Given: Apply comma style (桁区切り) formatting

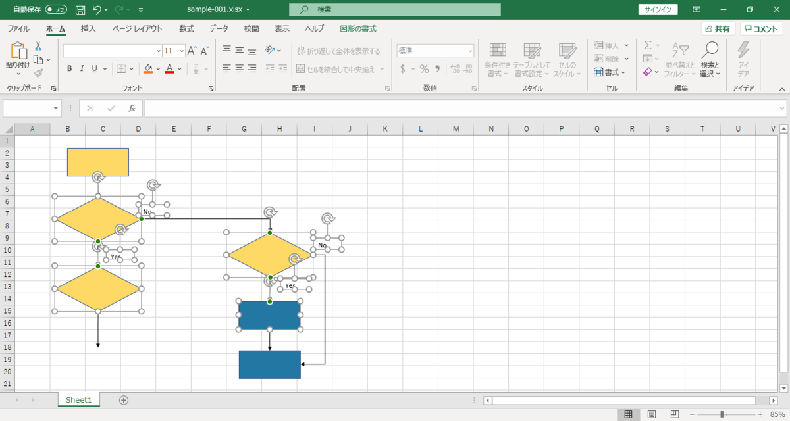Looking at the screenshot, I should [438, 68].
